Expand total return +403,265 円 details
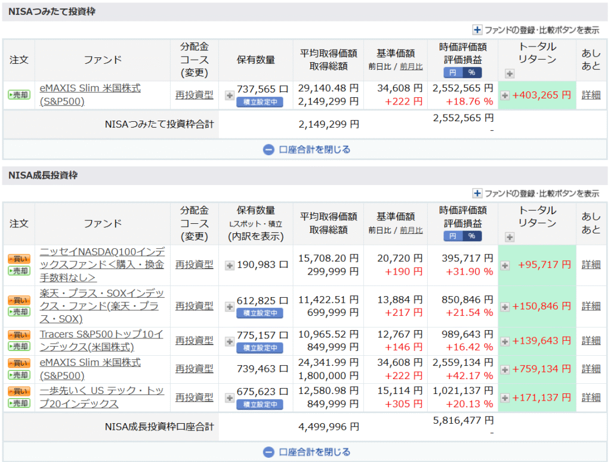Viewport: 611px width, 462px height. [x=505, y=95]
